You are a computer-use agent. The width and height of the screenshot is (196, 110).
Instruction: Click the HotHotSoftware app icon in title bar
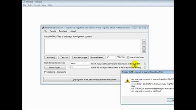[43, 28]
